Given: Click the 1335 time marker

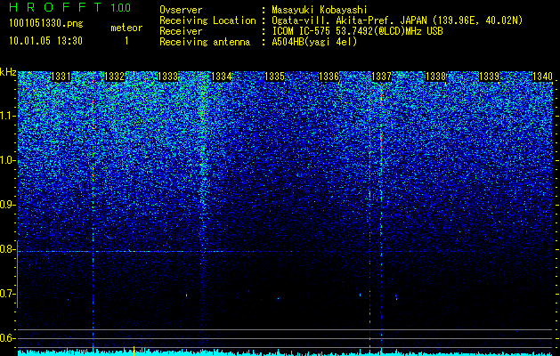Looking at the screenshot, I should coord(275,77).
